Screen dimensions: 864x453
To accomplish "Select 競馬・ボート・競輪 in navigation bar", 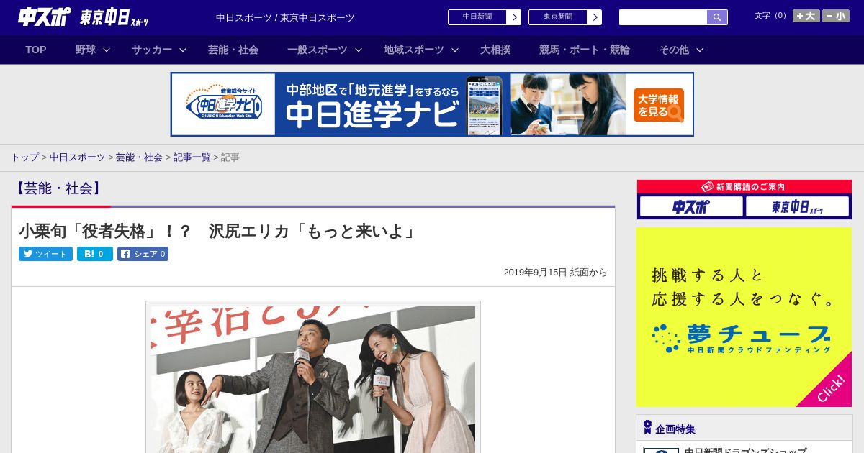I will [585, 50].
